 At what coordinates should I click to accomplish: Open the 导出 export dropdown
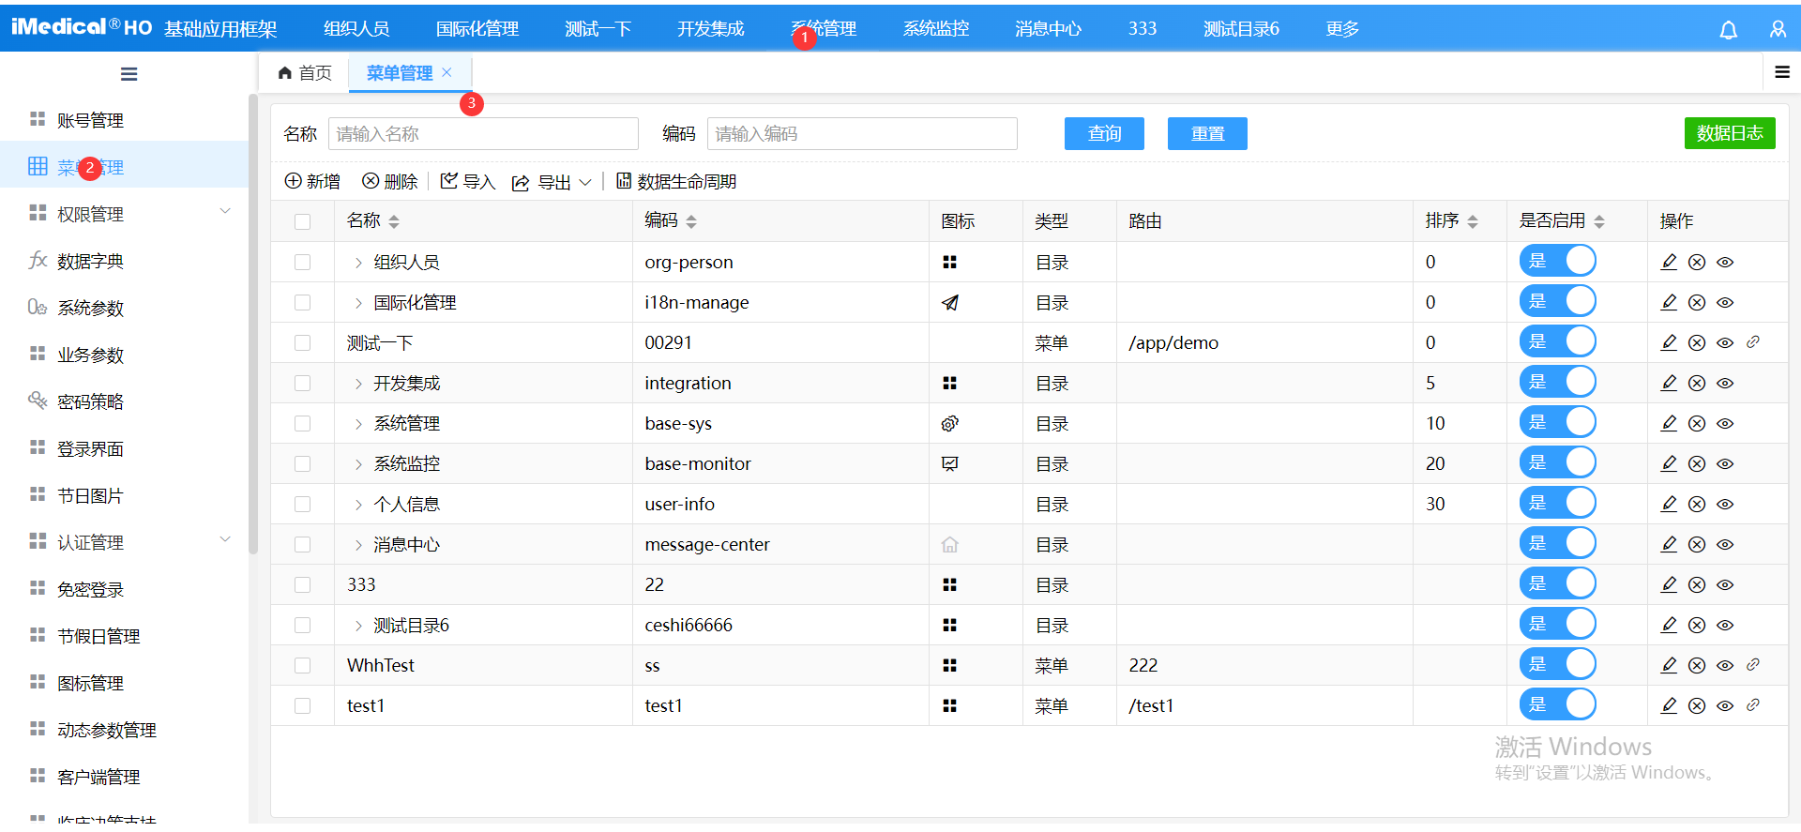tap(552, 182)
